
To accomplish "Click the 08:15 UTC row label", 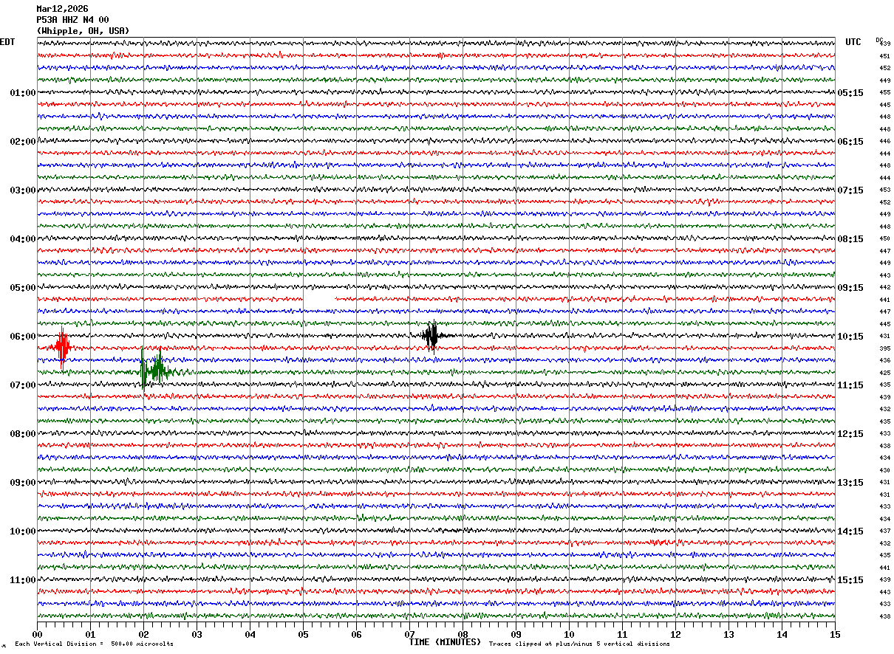I will pyautogui.click(x=850, y=239).
